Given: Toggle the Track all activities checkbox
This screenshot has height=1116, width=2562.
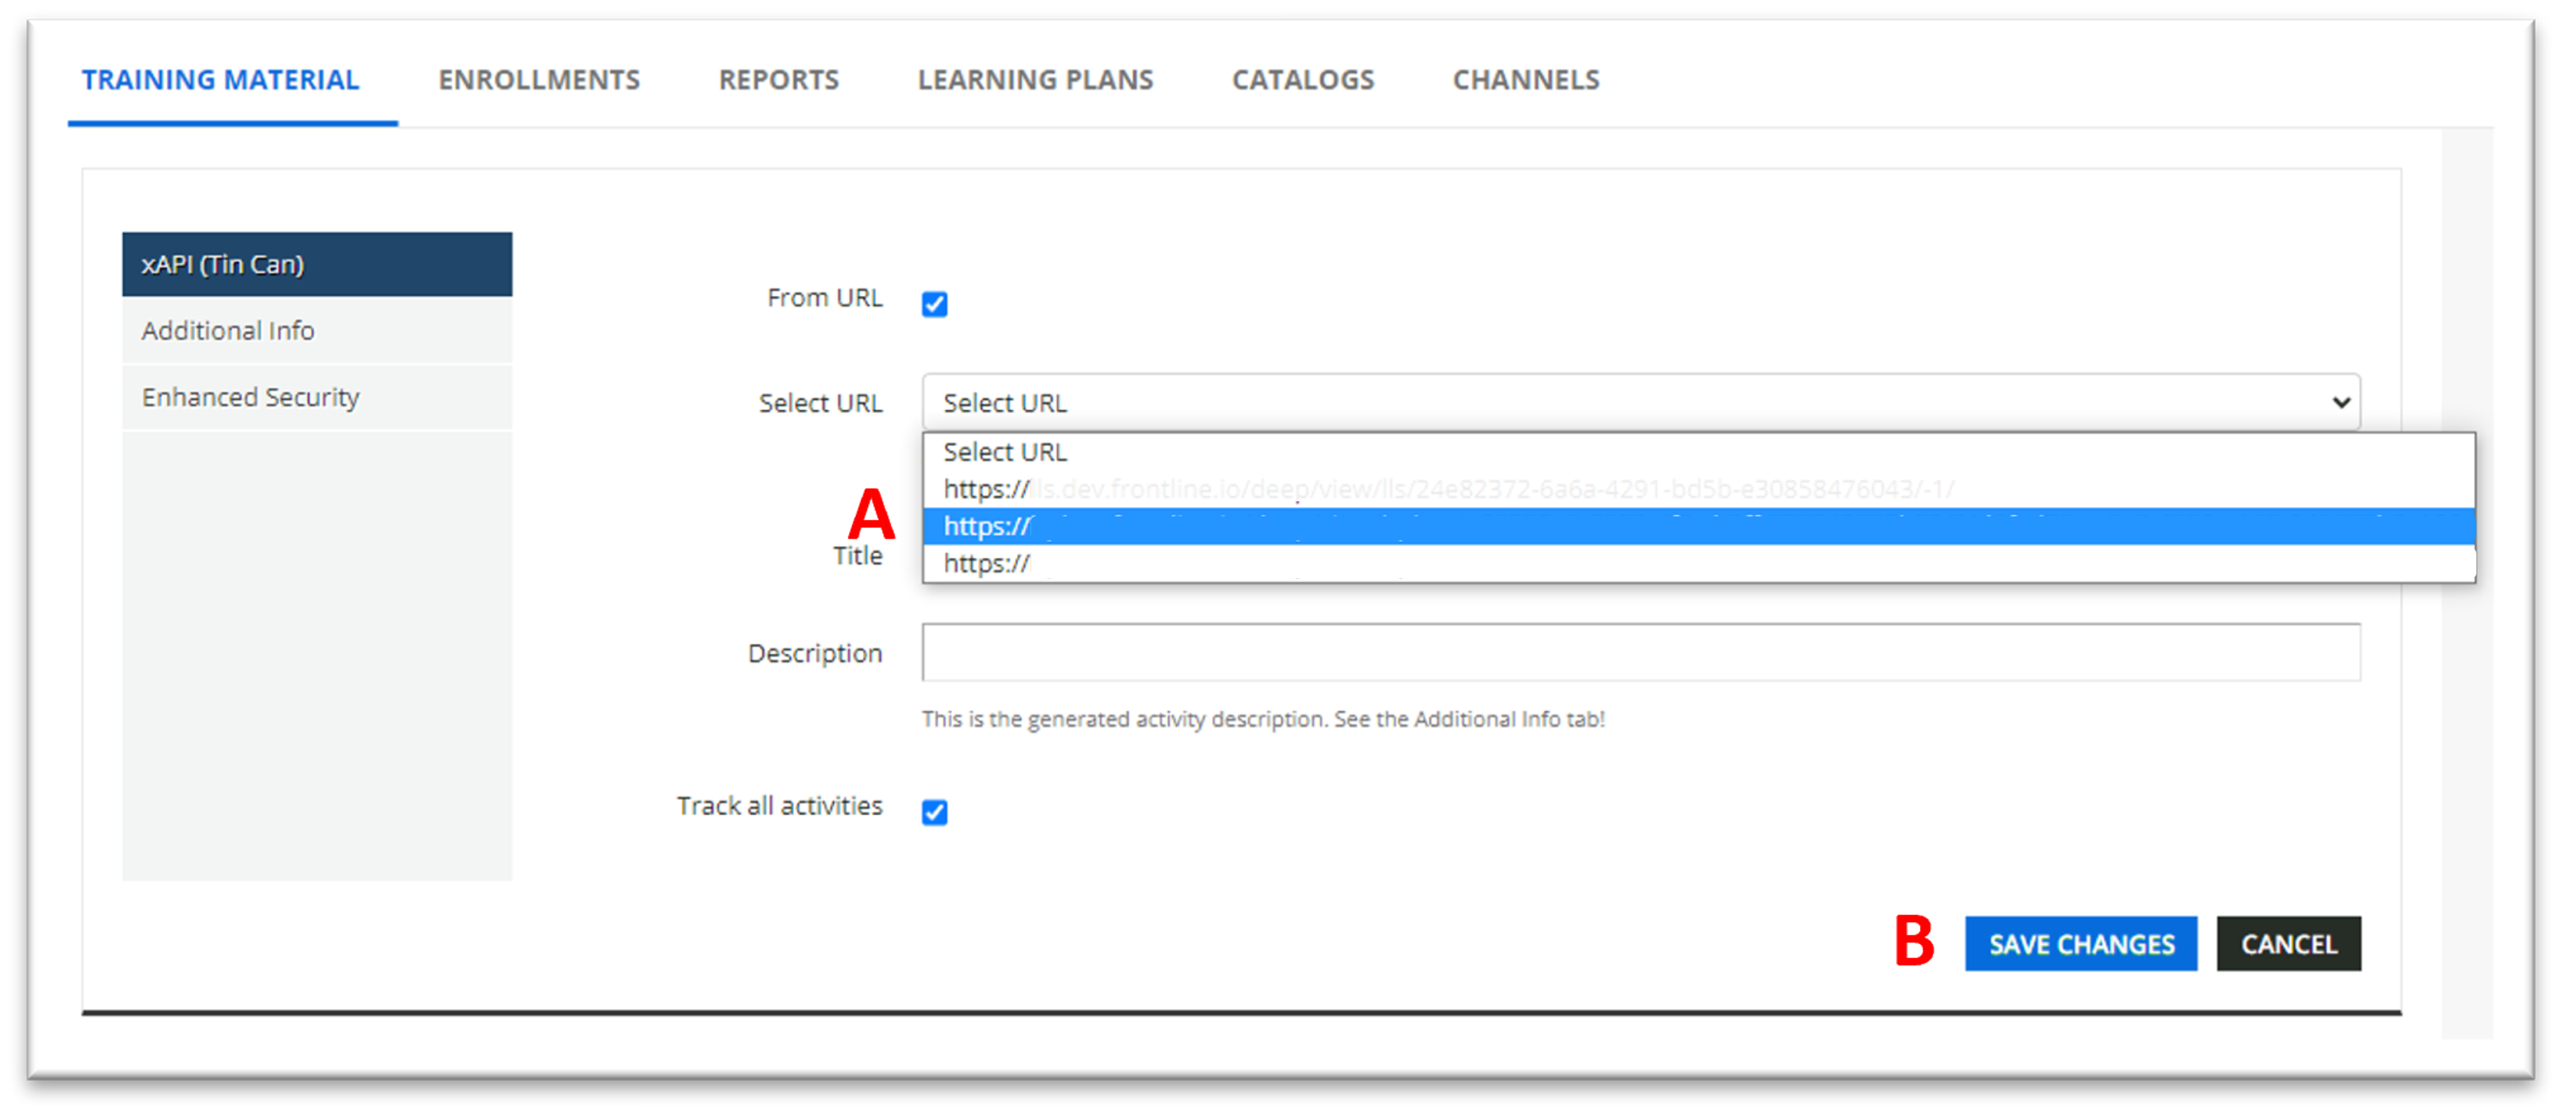Looking at the screenshot, I should 934,812.
